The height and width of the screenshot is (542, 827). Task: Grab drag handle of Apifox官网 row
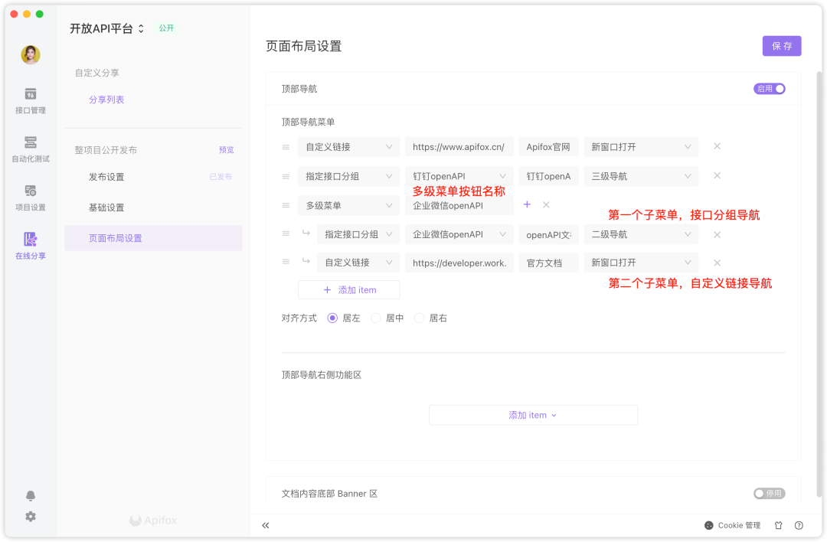286,147
